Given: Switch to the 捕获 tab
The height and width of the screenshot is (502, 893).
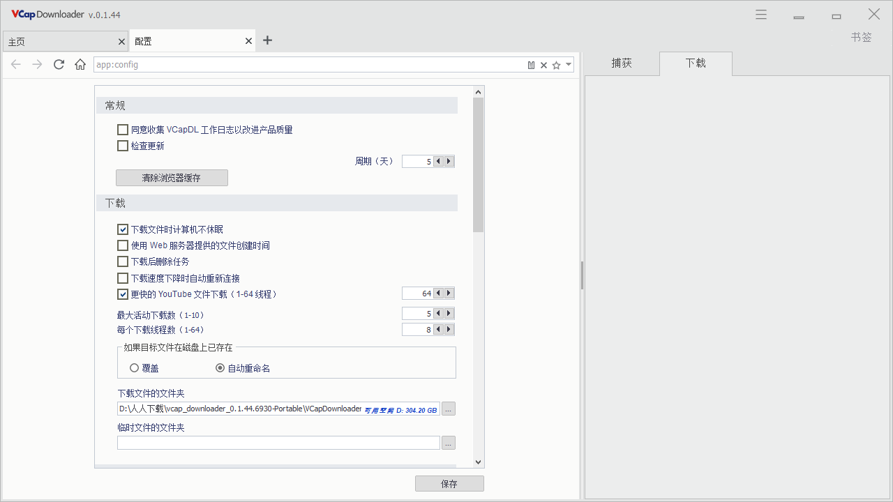Looking at the screenshot, I should 621,63.
